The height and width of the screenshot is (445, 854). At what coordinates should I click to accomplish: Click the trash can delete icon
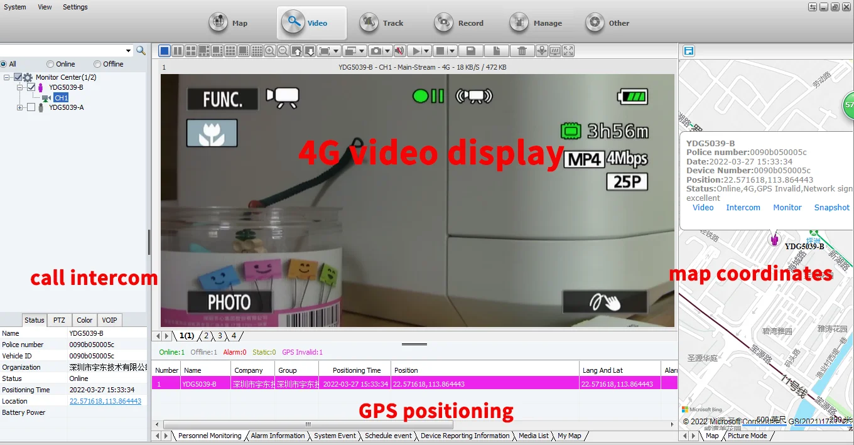[522, 51]
